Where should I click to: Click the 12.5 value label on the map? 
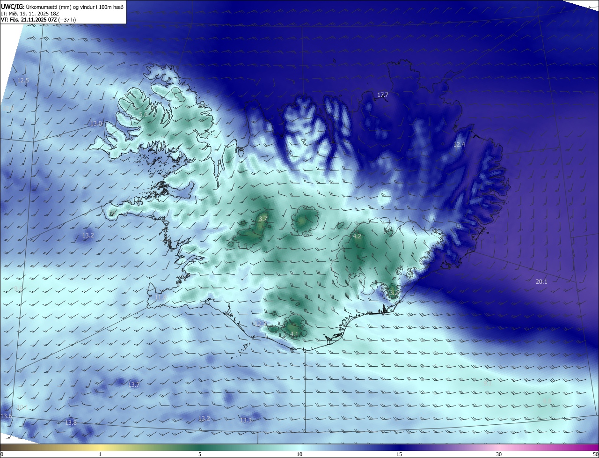pos(23,80)
